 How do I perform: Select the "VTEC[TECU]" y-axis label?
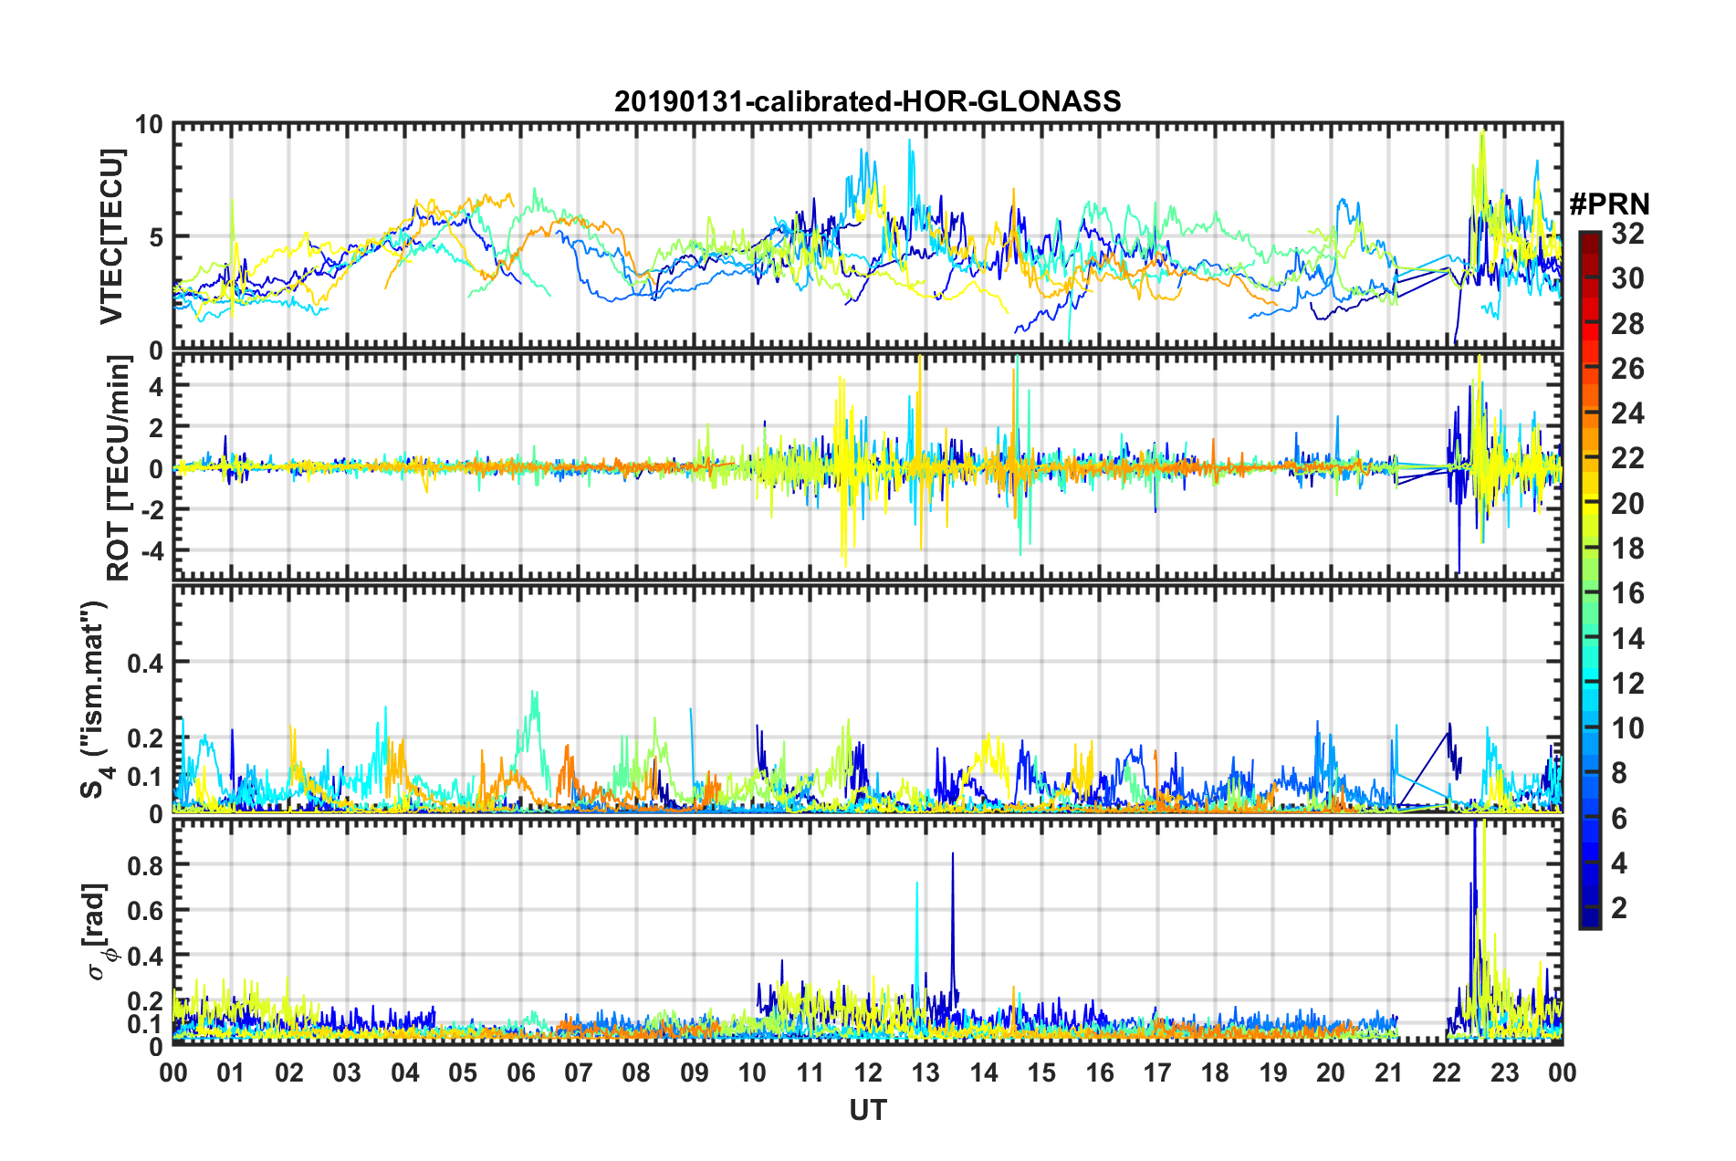pos(111,236)
